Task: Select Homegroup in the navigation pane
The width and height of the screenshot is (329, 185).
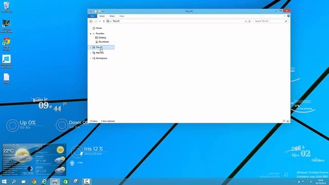Action: [101, 58]
